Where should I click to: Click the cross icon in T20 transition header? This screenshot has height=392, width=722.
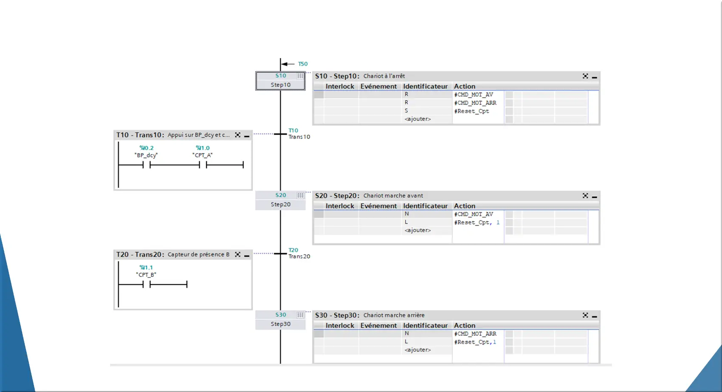[x=238, y=254]
